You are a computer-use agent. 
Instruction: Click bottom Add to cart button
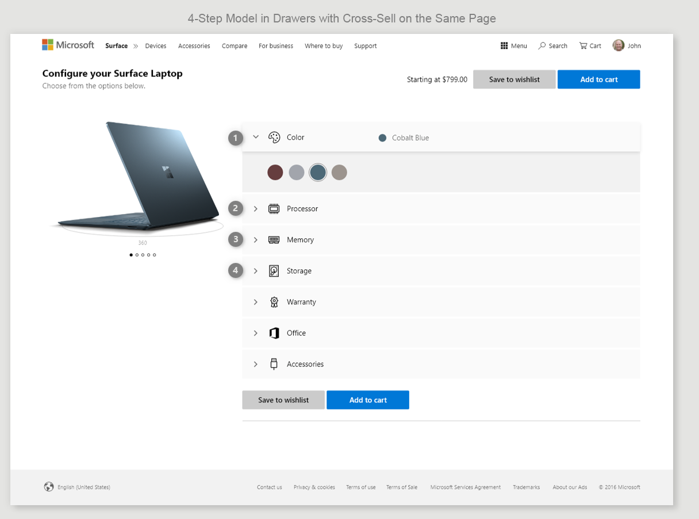[368, 400]
